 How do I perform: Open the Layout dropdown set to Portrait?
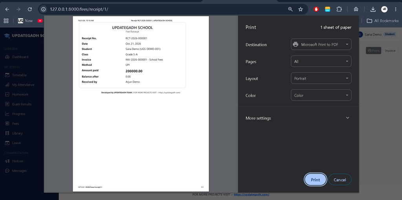(321, 78)
